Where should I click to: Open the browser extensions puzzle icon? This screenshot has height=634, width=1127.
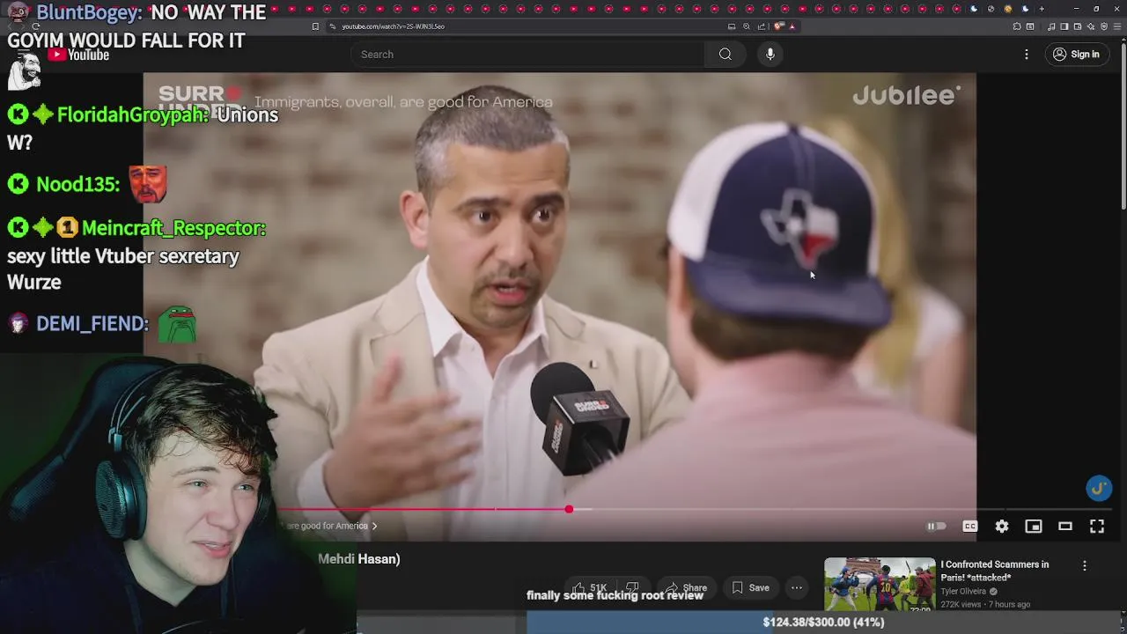(x=1017, y=26)
